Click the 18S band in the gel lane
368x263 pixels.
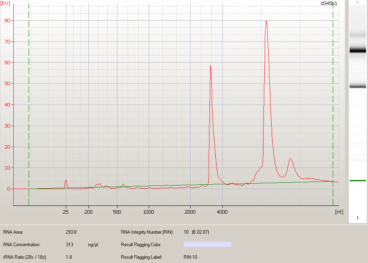click(357, 86)
